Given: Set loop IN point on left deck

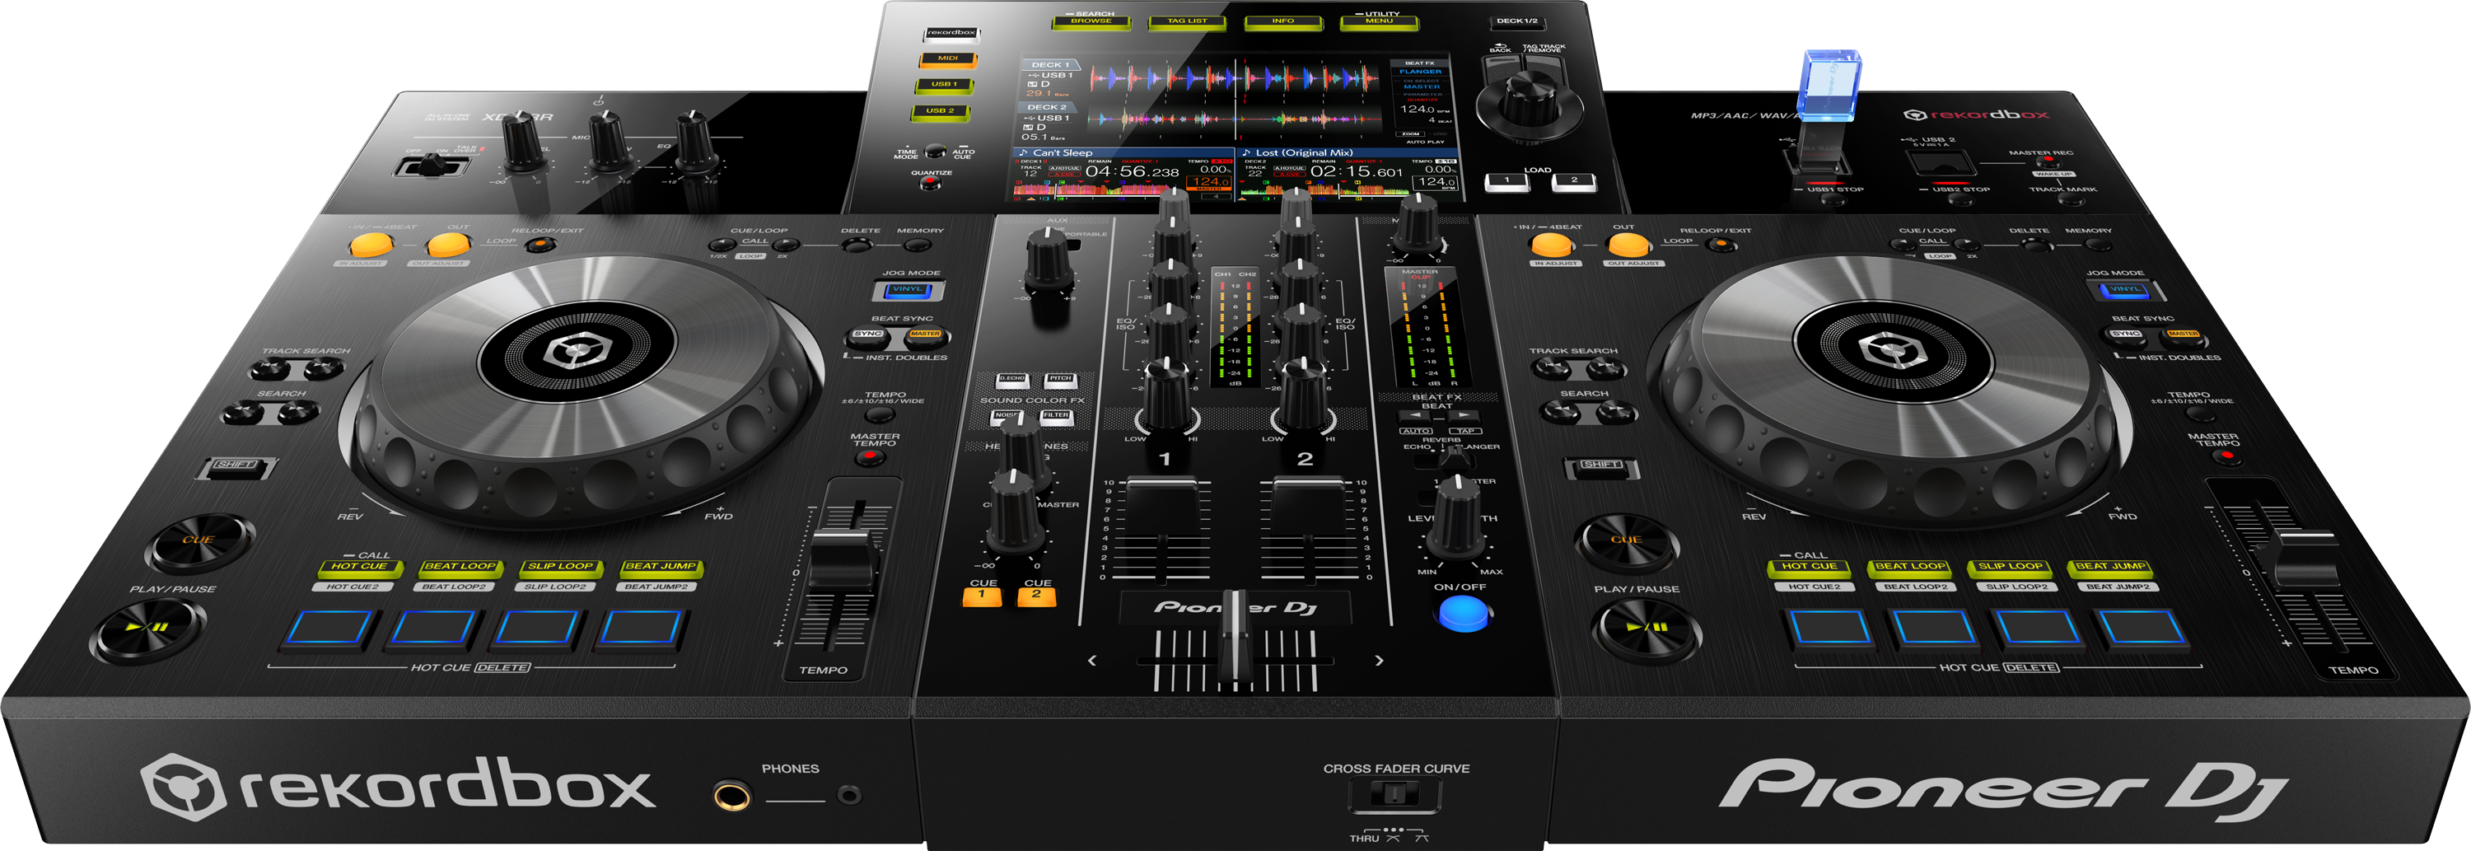Looking at the screenshot, I should coord(372,245).
